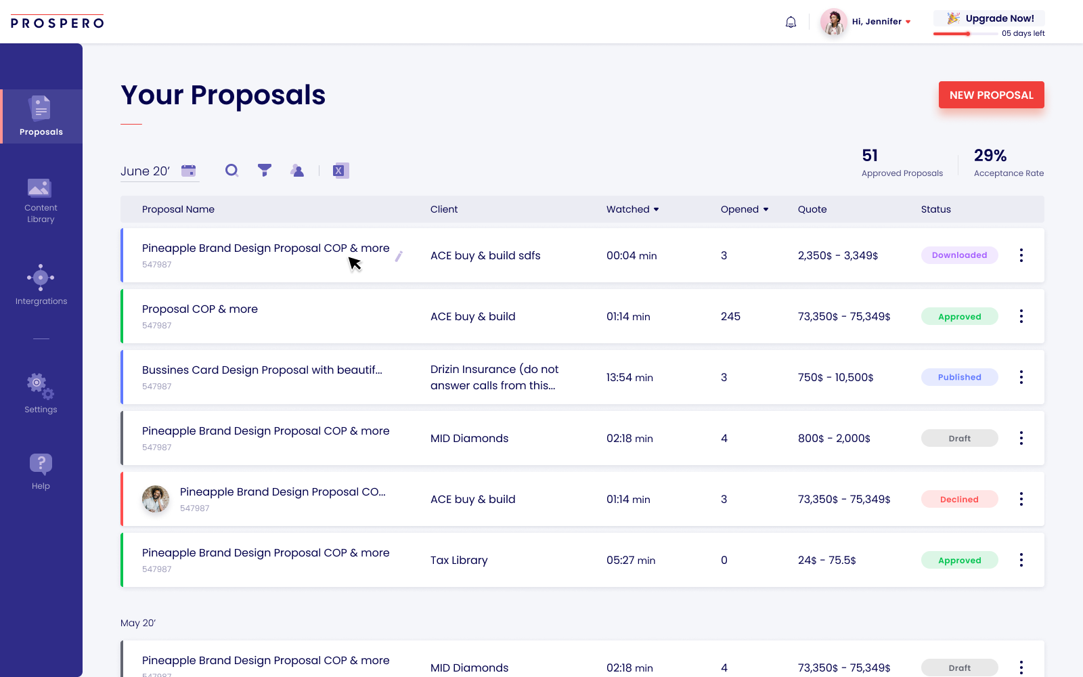Open the Settings page

coord(41,393)
